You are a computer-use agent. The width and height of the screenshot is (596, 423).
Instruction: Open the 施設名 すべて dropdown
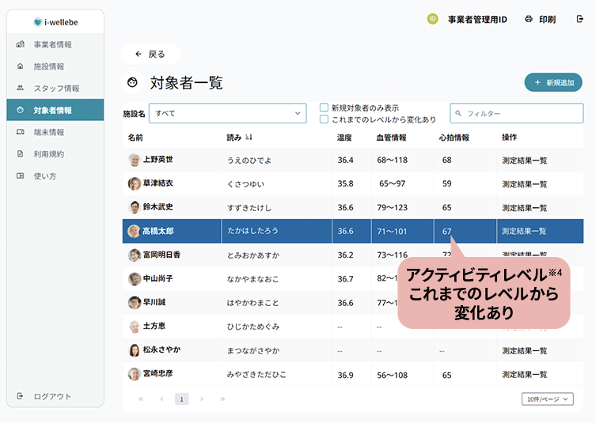(227, 113)
